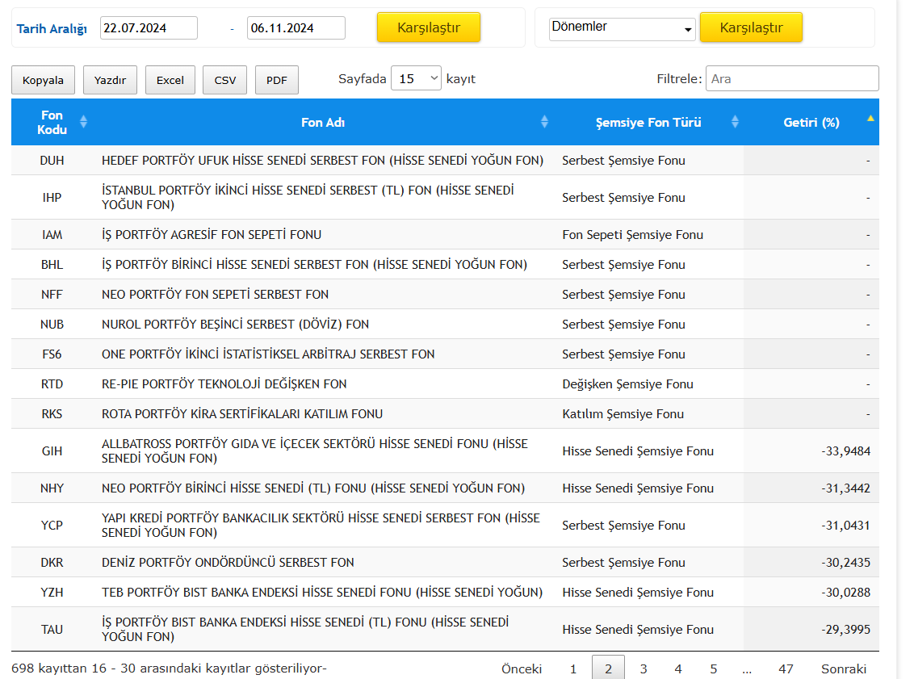Viewport: 914px width, 679px height.
Task: Click return value -29,3995
Action: (846, 630)
